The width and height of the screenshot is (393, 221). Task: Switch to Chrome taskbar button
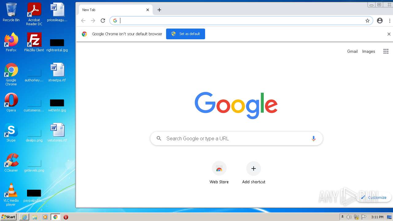tap(56, 217)
